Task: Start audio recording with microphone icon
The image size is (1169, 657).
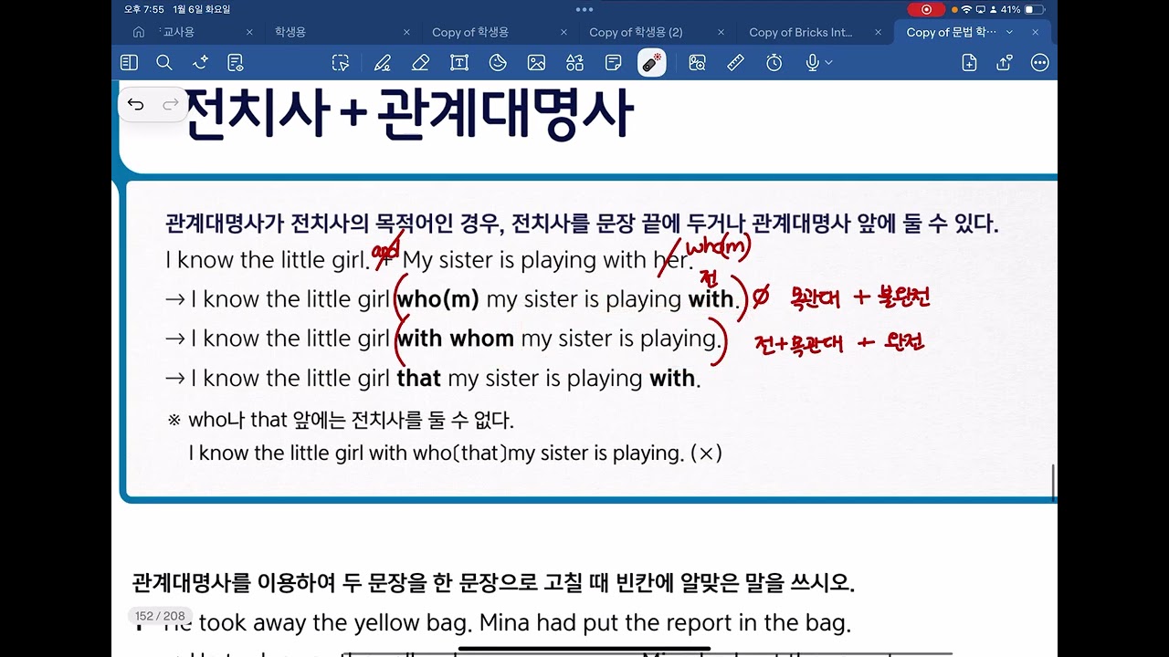Action: click(x=812, y=63)
